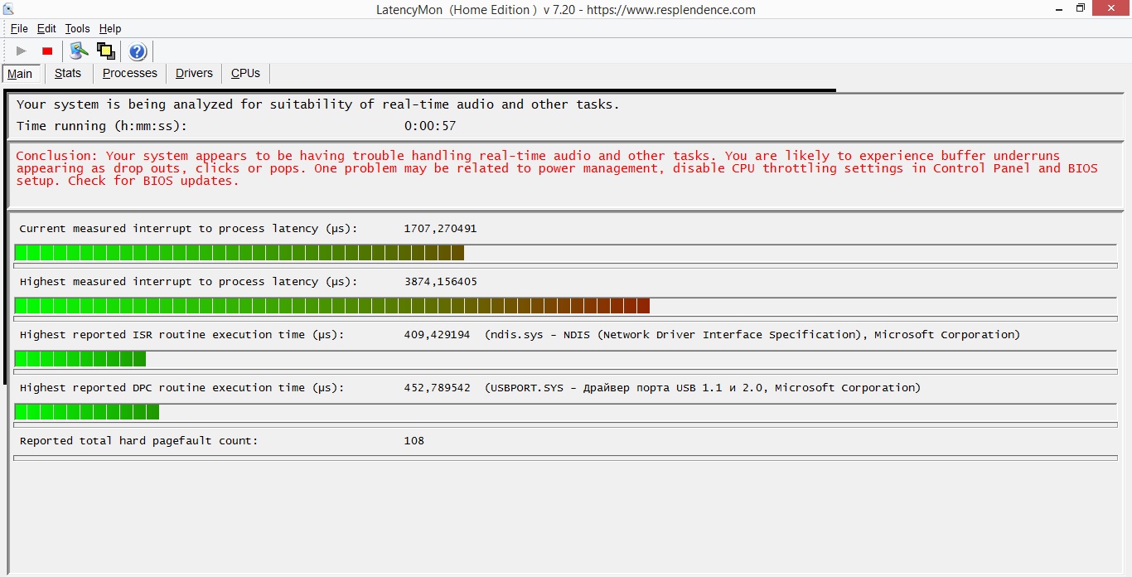This screenshot has width=1132, height=577.
Task: Click highest latency value 3874,156405
Action: coord(440,282)
